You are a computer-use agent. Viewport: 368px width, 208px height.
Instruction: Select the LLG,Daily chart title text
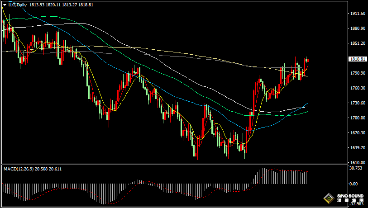pos(18,5)
